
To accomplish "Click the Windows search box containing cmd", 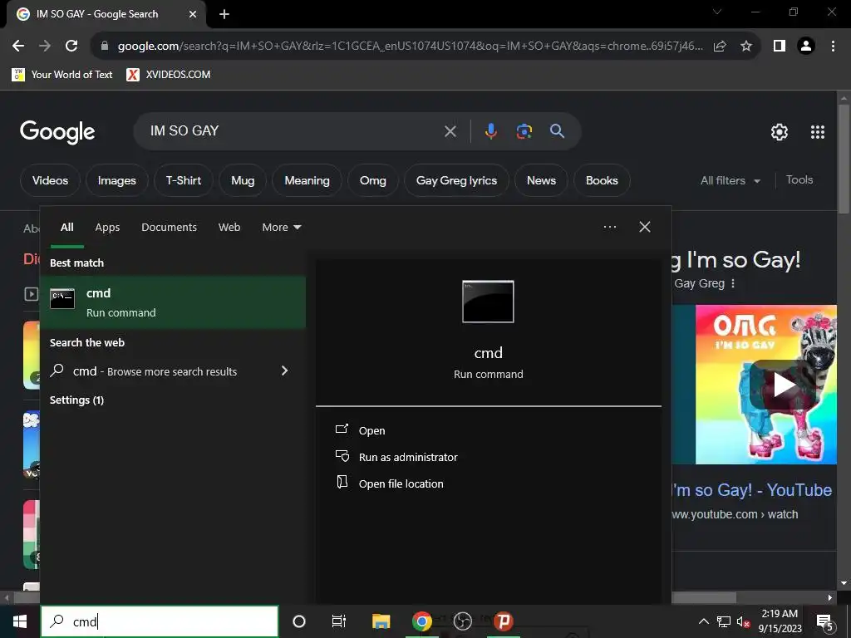I will coord(160,621).
